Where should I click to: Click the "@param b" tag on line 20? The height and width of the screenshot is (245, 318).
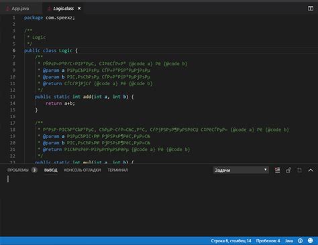click(x=54, y=143)
